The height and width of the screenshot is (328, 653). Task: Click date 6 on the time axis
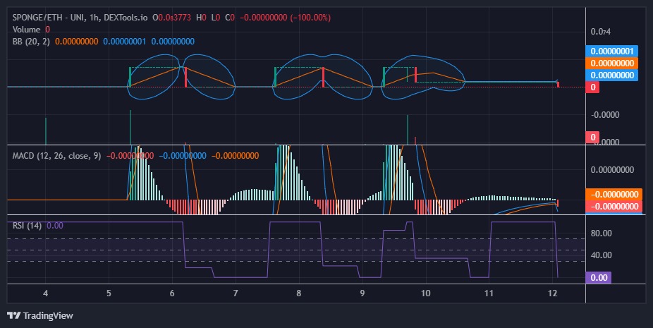click(x=172, y=293)
